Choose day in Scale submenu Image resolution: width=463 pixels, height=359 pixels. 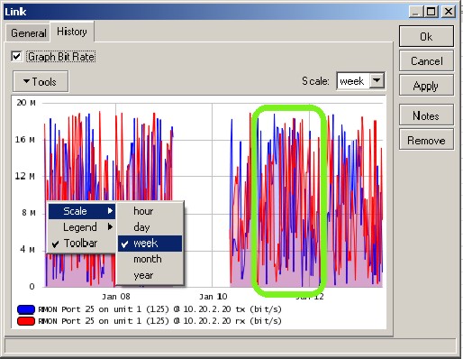[150, 227]
